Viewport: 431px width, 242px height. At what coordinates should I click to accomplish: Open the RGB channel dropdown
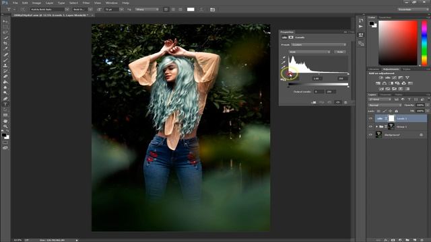tap(309, 52)
